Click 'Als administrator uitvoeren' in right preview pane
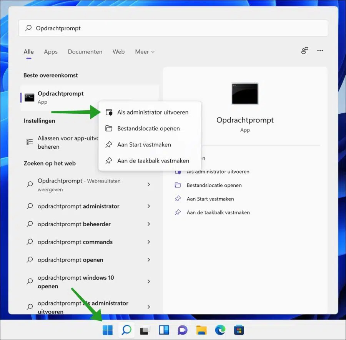 tap(218, 172)
